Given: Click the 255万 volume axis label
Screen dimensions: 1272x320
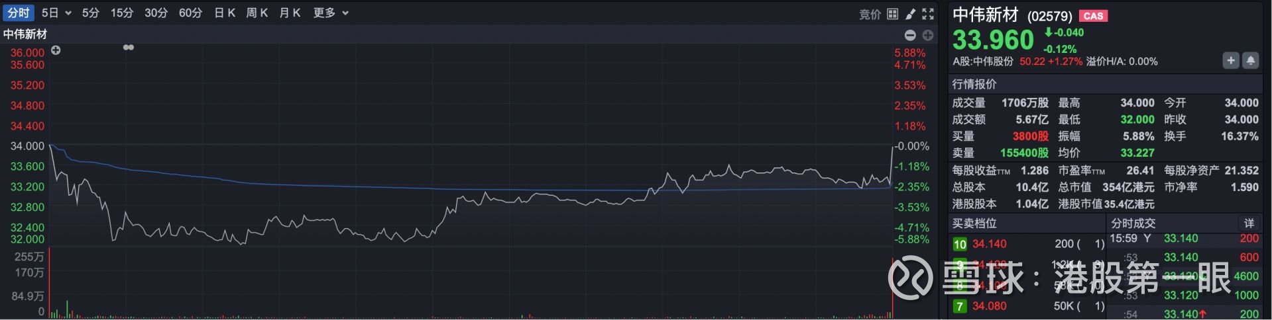Looking at the screenshot, I should [29, 257].
